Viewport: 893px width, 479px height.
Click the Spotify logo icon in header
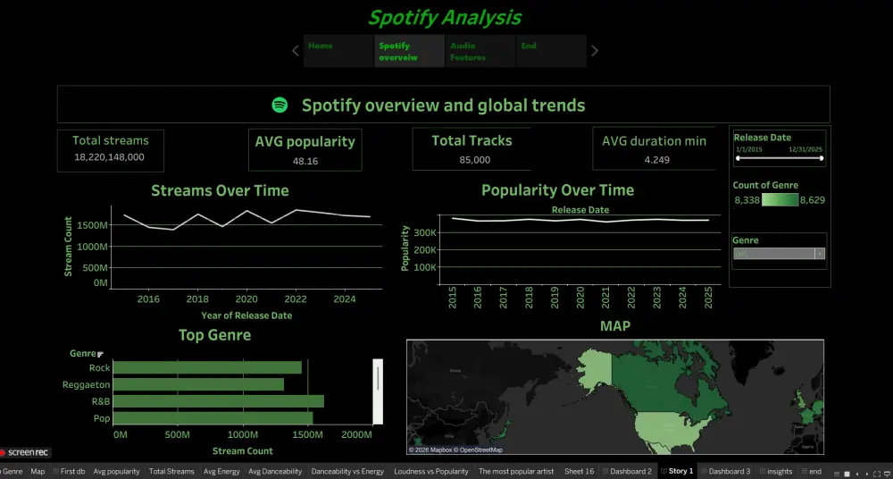coord(280,105)
